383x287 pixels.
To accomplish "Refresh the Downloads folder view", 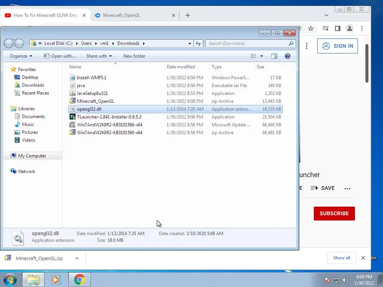I will (198, 43).
